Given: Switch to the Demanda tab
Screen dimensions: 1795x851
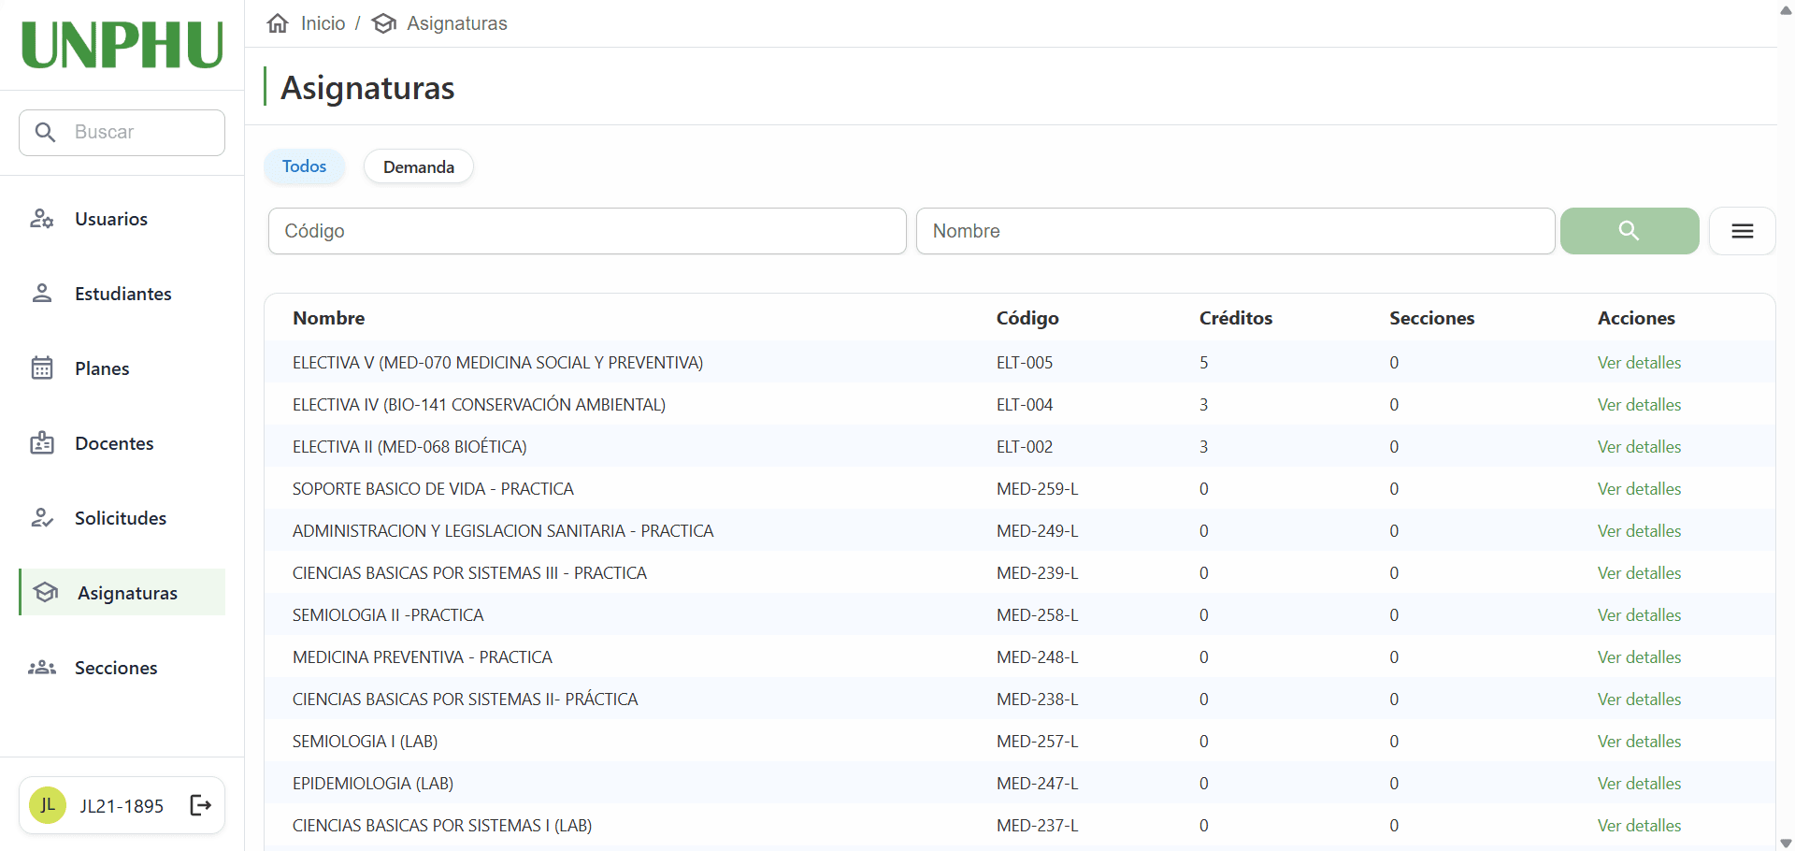Looking at the screenshot, I should (x=419, y=166).
